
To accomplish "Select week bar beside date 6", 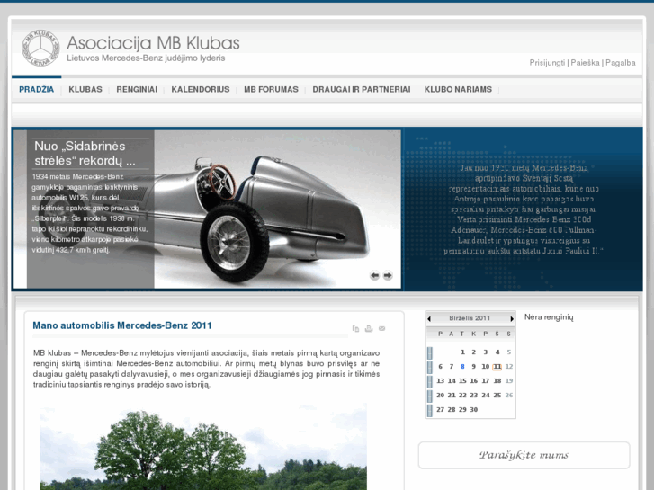I will pos(430,368).
